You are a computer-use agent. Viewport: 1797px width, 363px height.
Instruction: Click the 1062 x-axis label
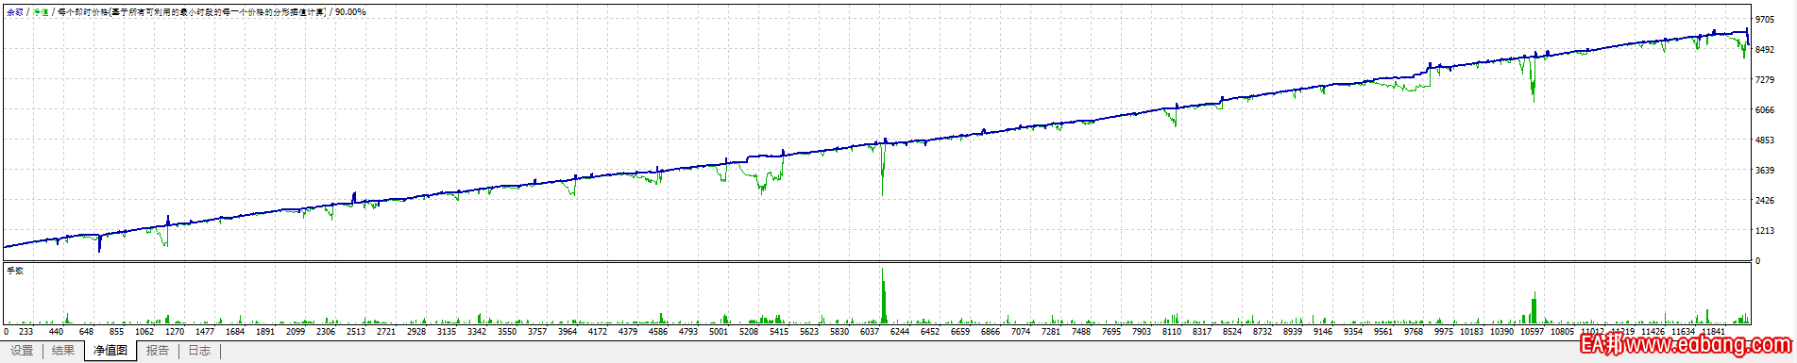(x=144, y=332)
